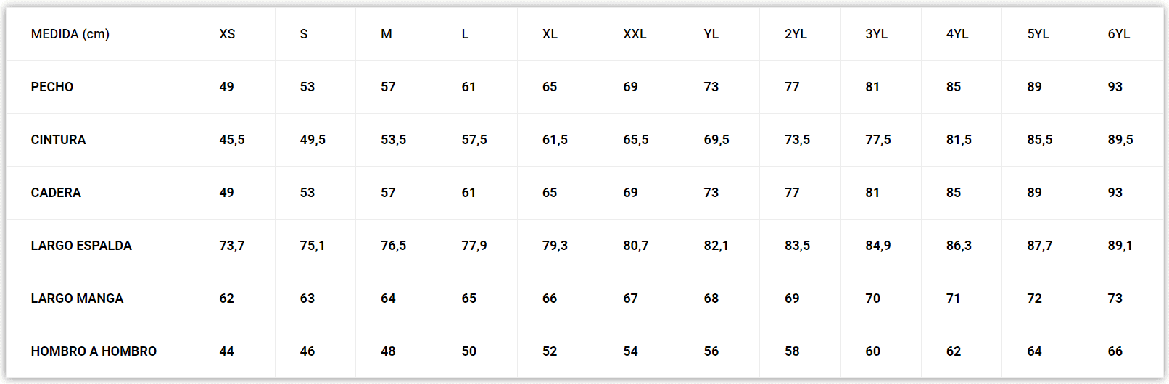1169x384 pixels.
Task: Click the 45,5 value in CINTURA row
Action: pyautogui.click(x=232, y=140)
